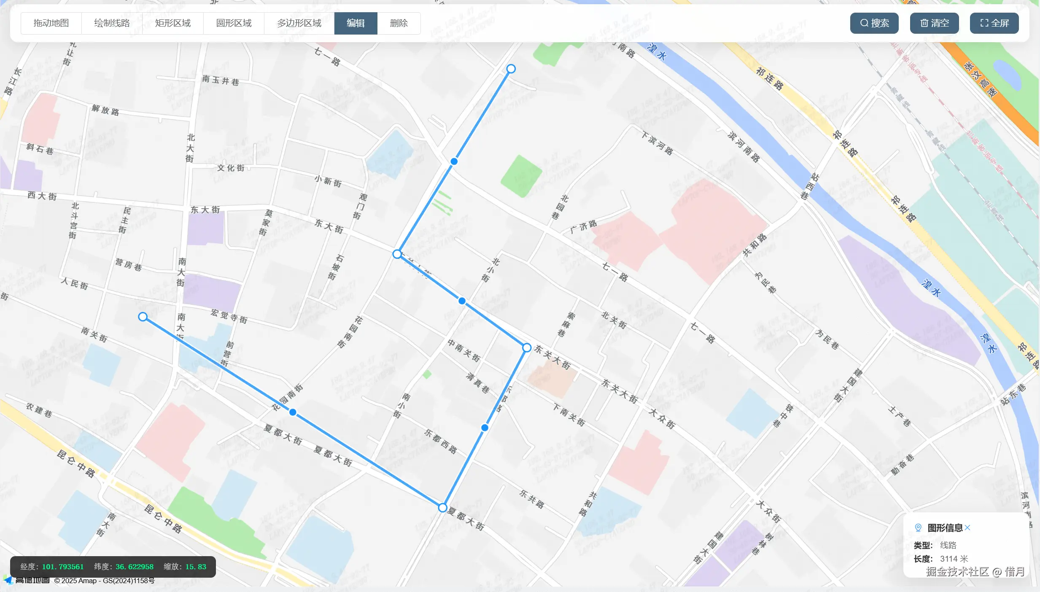Close the 图形信息 info panel

point(967,527)
